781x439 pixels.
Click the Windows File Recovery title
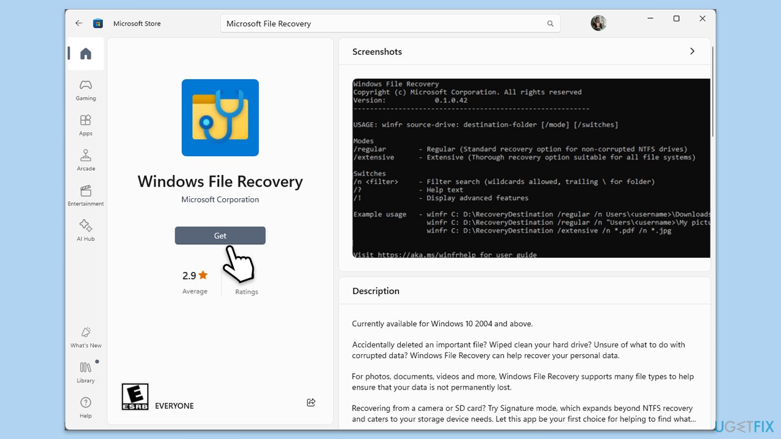pos(220,182)
